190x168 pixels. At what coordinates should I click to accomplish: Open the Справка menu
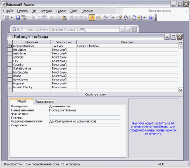point(87,11)
